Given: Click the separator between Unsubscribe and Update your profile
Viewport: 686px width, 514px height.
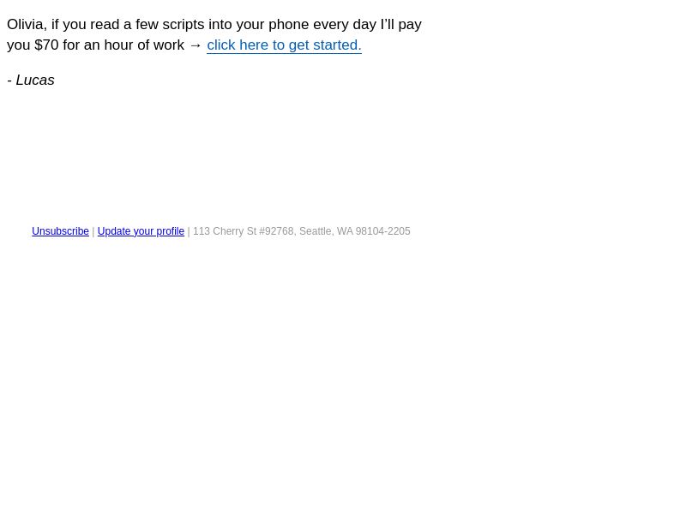Looking at the screenshot, I should 93,231.
